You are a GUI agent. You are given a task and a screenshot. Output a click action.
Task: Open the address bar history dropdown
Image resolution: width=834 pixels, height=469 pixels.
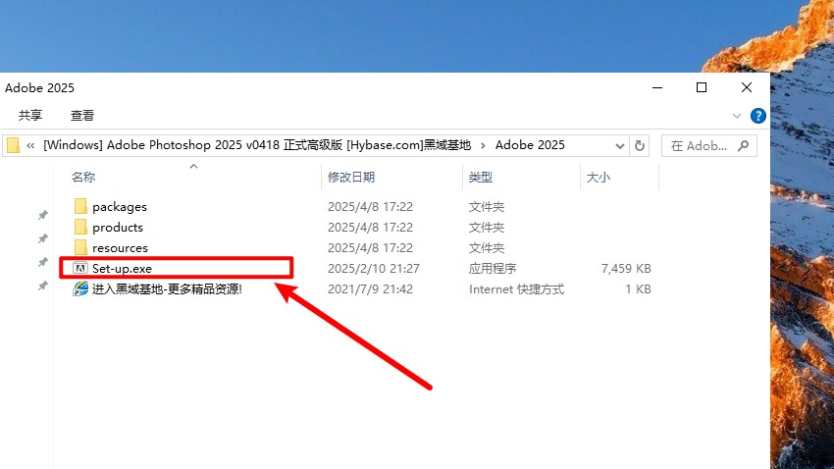[620, 145]
